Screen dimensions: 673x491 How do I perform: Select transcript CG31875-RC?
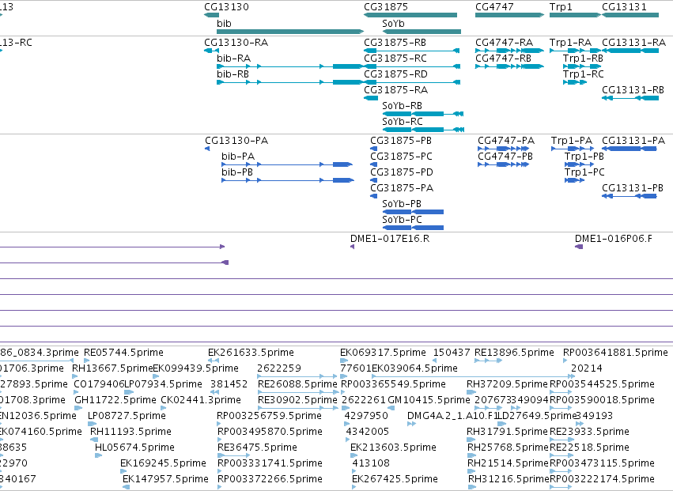coord(412,66)
